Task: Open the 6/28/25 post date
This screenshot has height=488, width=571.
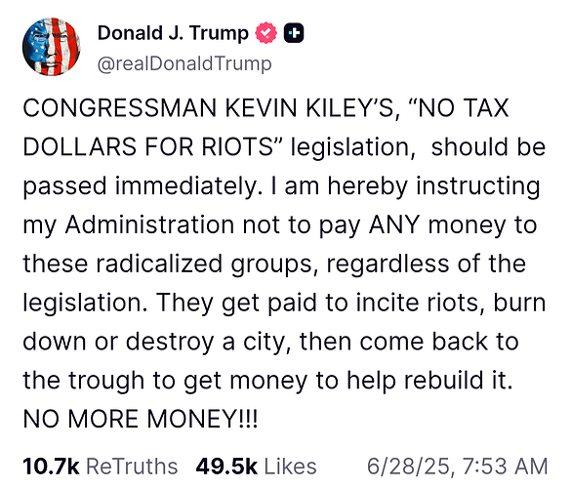Action: 409,467
